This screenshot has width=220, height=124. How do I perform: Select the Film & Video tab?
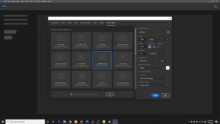111,23
